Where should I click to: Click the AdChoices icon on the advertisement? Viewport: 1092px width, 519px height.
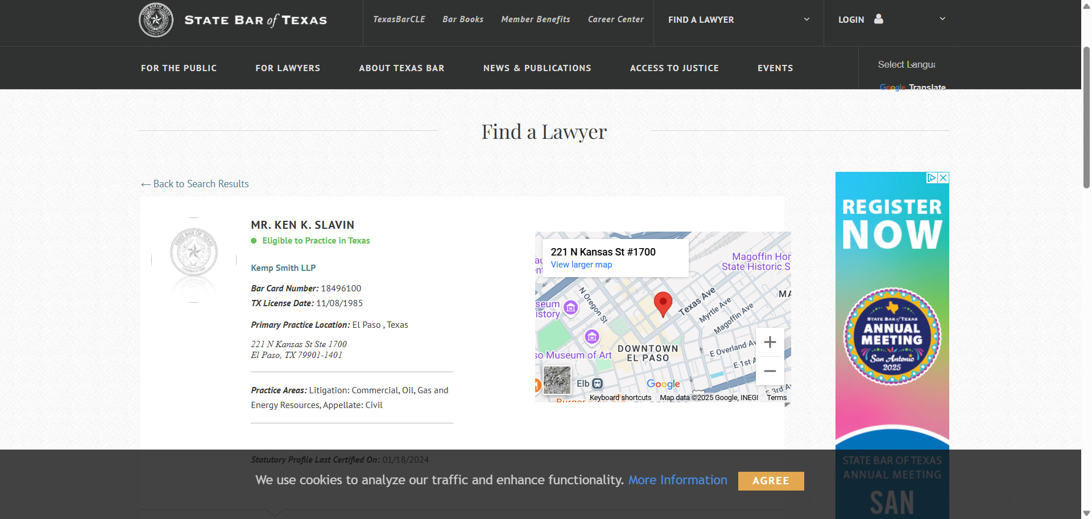click(932, 178)
